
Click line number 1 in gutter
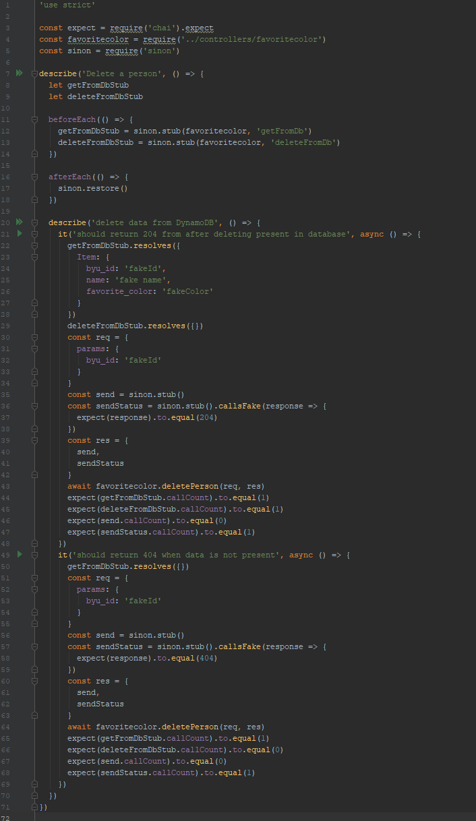(x=9, y=5)
